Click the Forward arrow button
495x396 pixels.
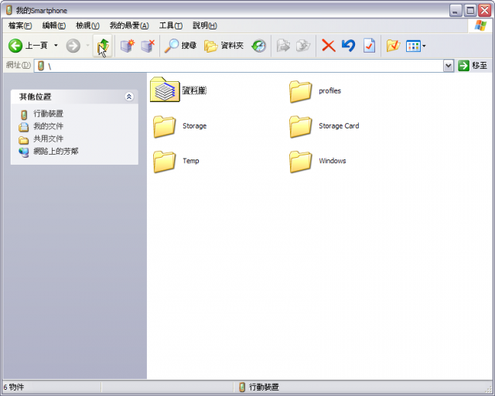click(x=73, y=46)
